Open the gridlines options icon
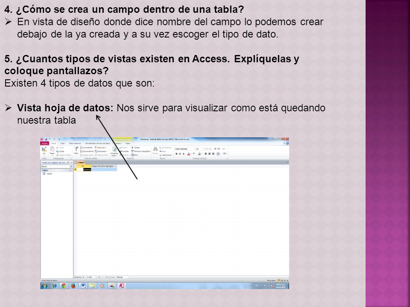 click(218, 154)
